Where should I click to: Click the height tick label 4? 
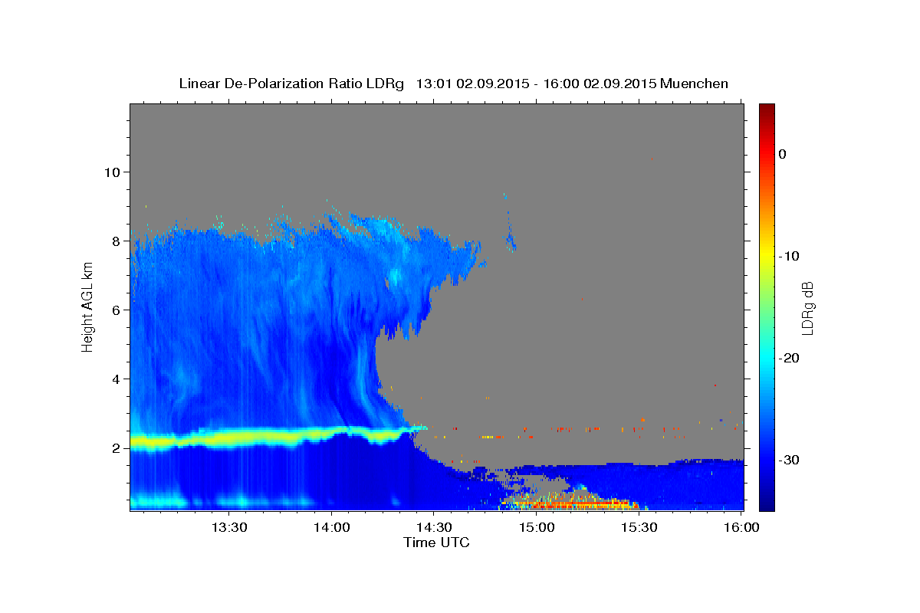point(116,379)
